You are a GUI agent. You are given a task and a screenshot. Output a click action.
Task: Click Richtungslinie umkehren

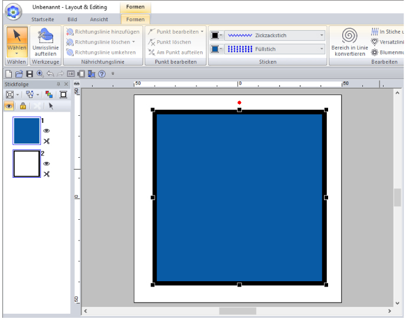pyautogui.click(x=101, y=53)
